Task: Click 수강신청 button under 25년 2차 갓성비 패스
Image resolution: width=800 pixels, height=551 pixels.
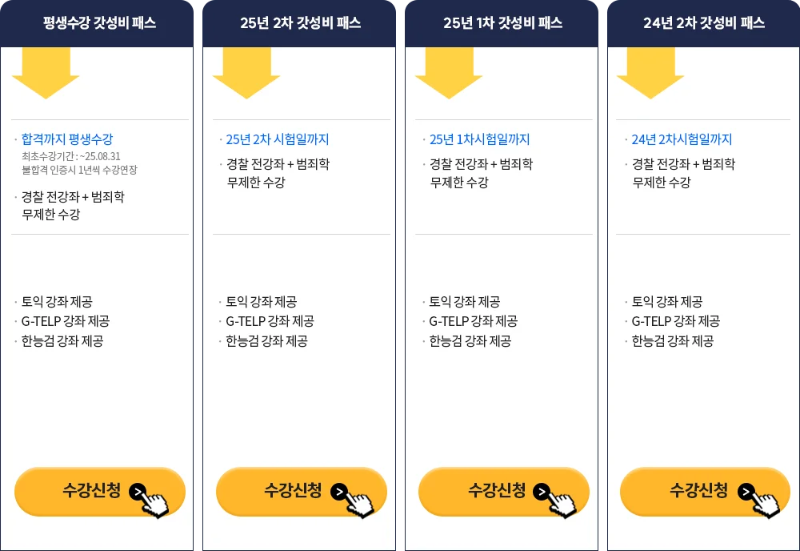Action: click(301, 491)
